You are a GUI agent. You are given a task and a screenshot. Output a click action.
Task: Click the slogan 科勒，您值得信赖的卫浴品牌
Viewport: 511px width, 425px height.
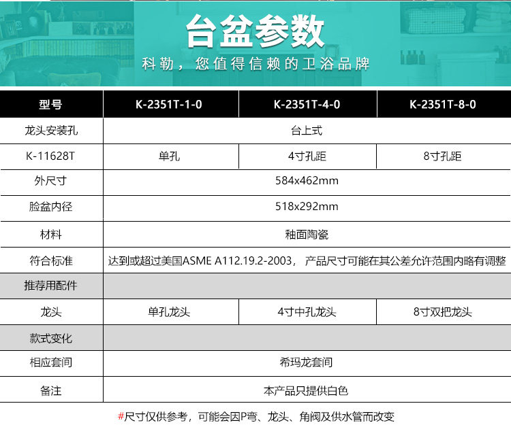(255, 64)
